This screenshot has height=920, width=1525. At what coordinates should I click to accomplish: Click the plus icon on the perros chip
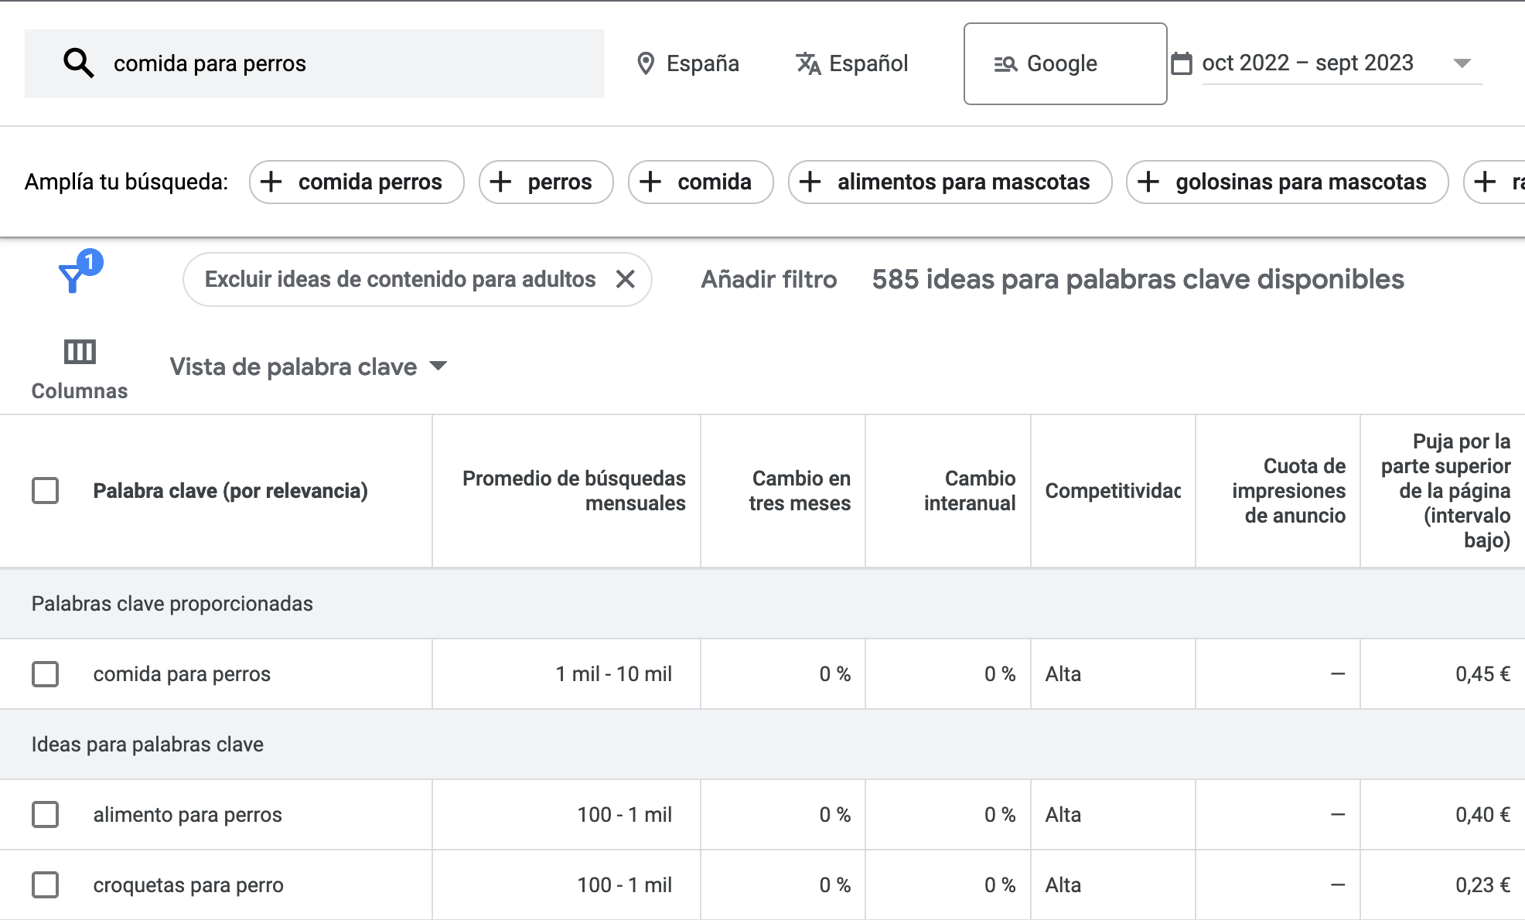click(501, 182)
